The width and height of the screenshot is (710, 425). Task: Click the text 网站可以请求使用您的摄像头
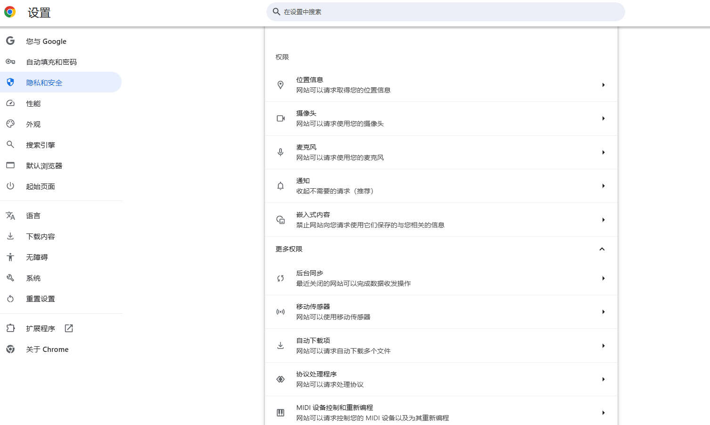point(340,124)
